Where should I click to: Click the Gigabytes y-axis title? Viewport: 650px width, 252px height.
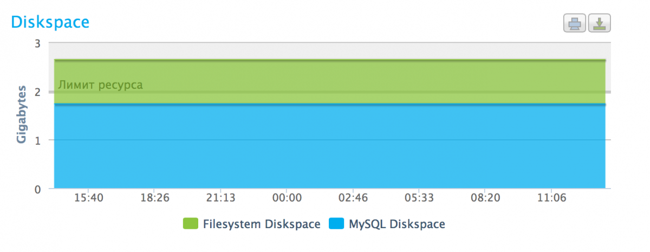pyautogui.click(x=22, y=114)
